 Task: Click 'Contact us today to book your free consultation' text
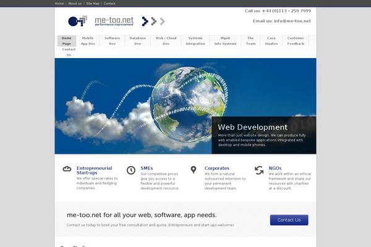tap(150, 225)
